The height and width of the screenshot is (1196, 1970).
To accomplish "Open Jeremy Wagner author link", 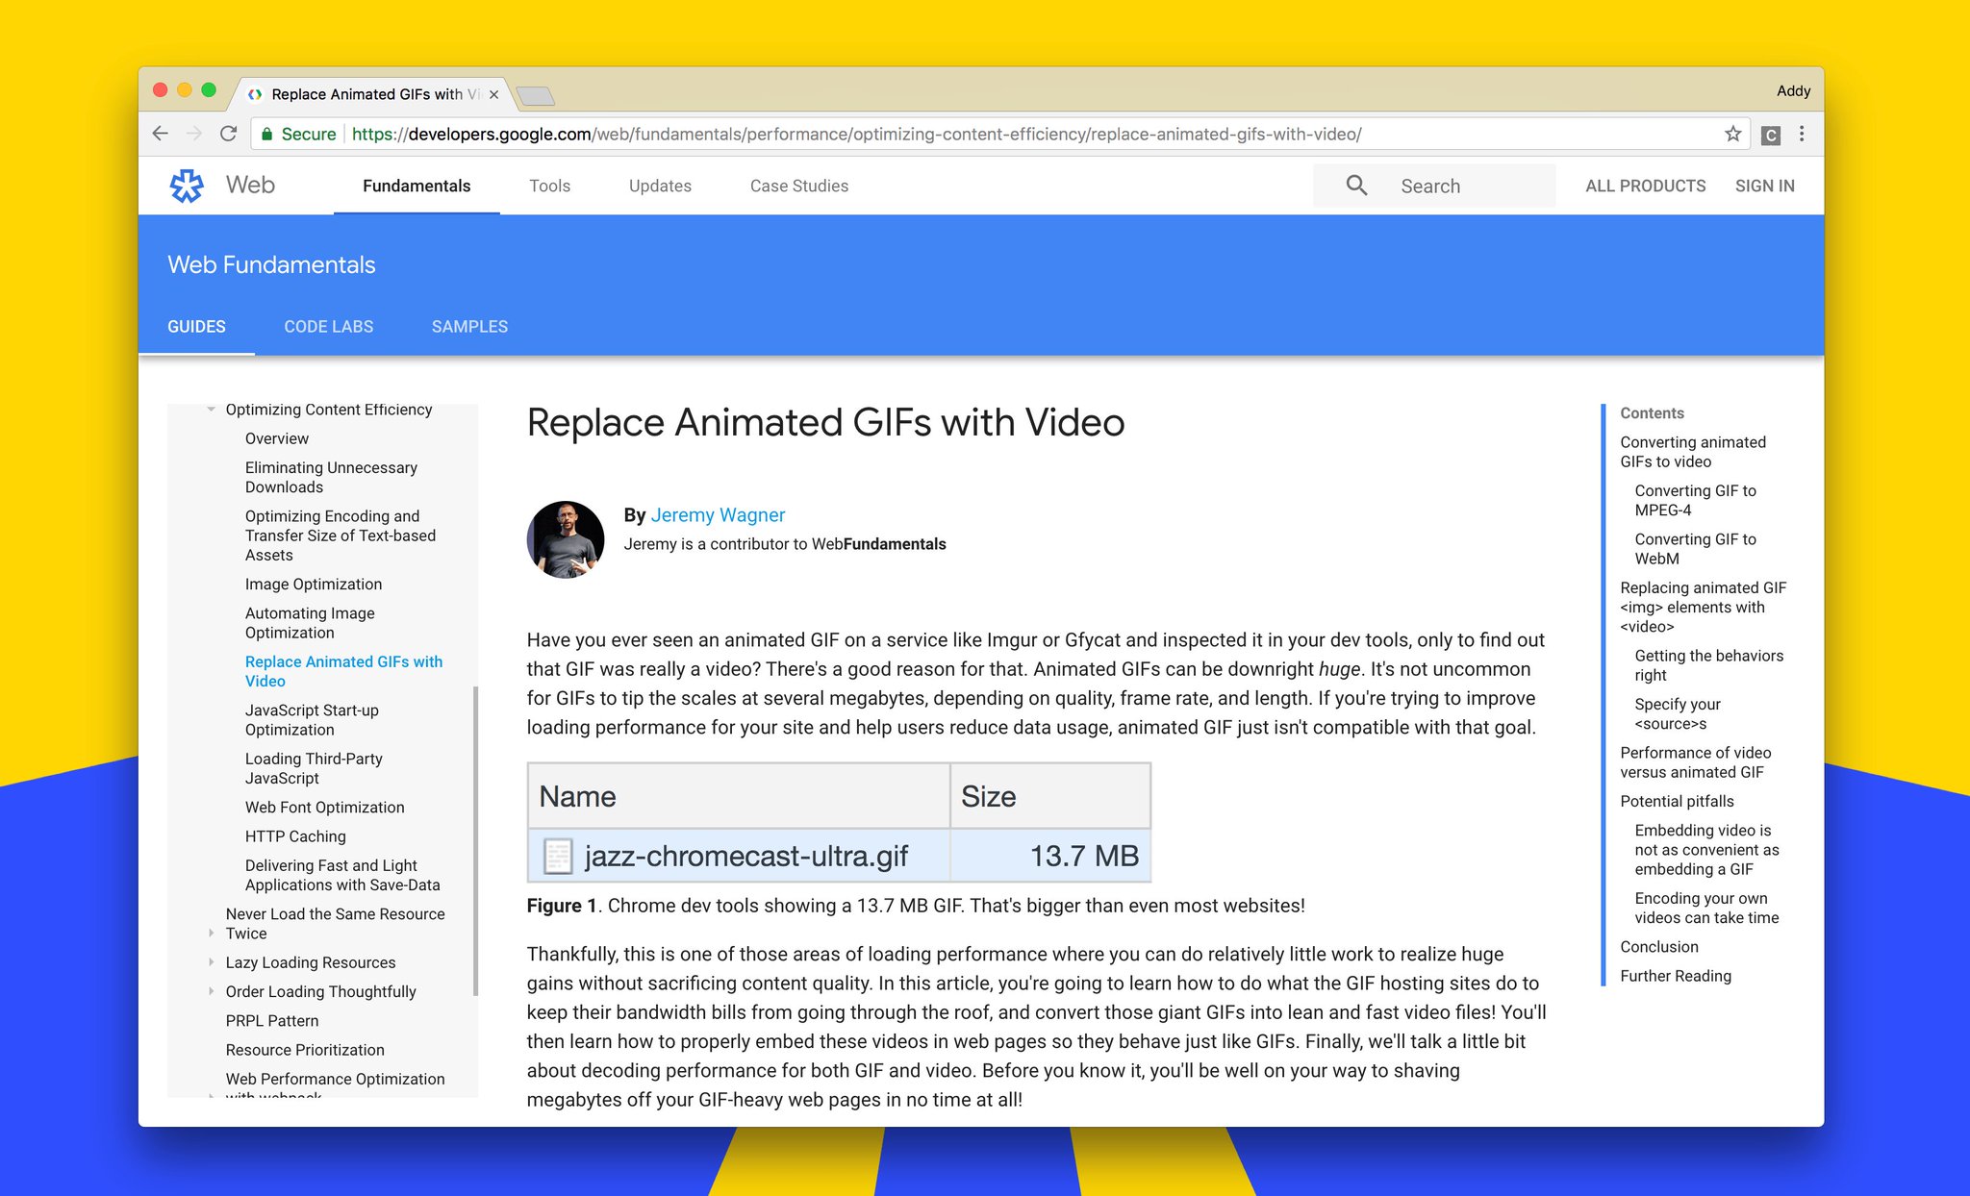I will point(718,515).
